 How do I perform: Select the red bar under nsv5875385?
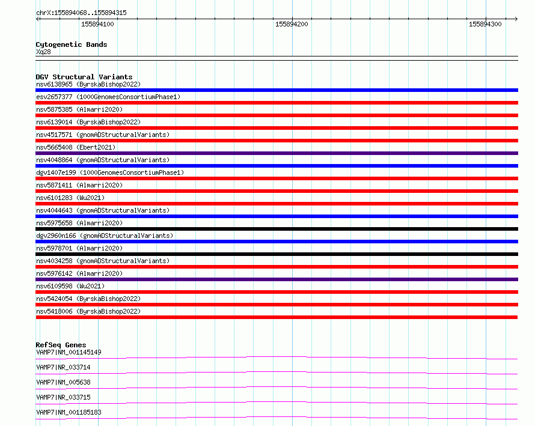pyautogui.click(x=277, y=115)
